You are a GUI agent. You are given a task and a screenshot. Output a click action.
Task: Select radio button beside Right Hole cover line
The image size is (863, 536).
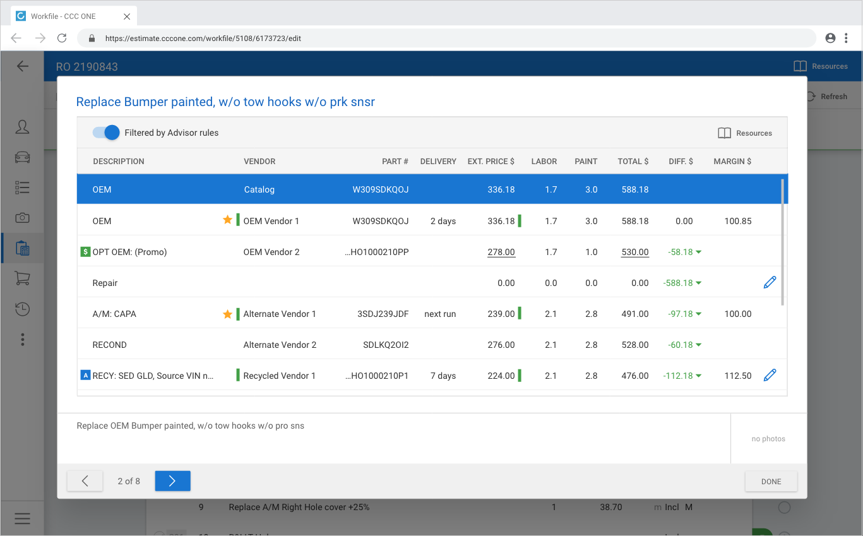point(784,508)
